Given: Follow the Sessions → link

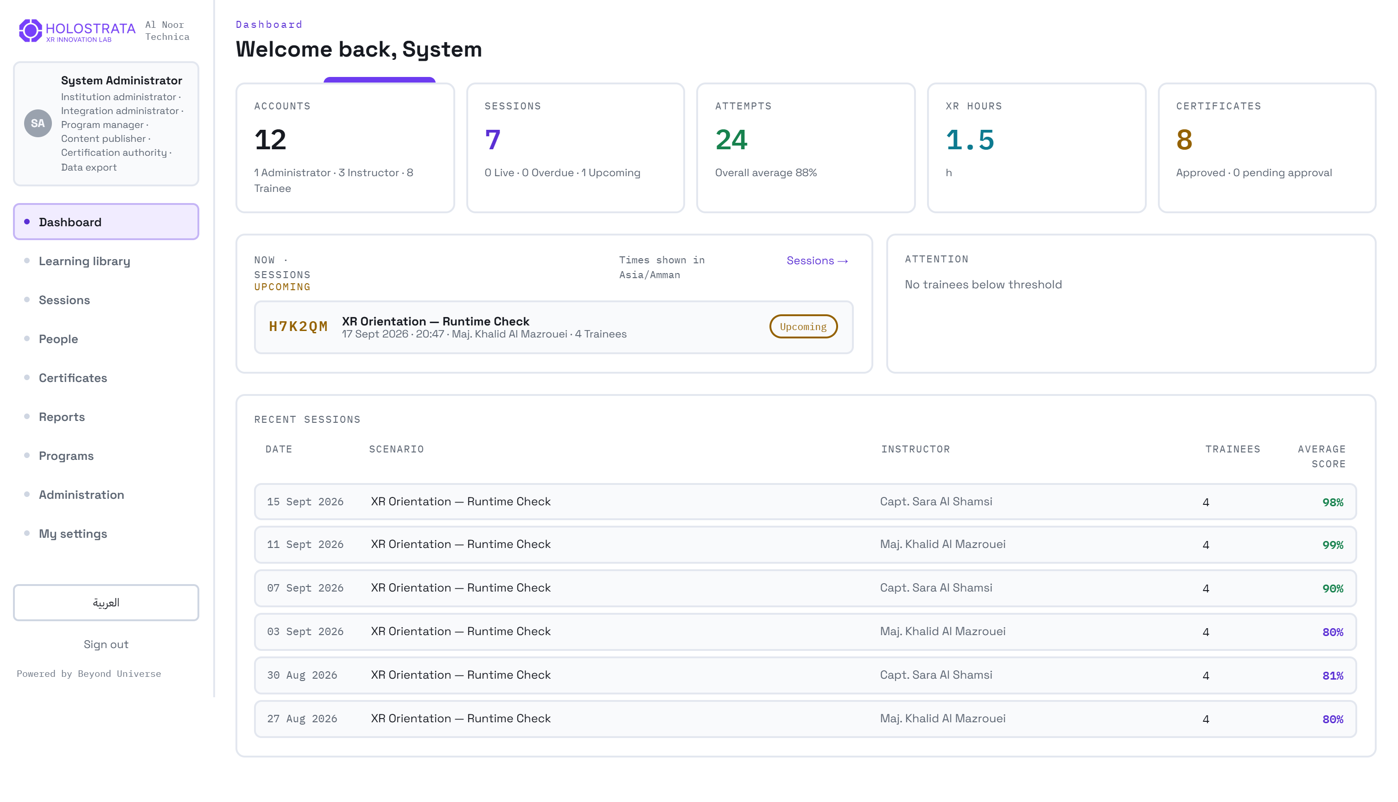Looking at the screenshot, I should [817, 261].
